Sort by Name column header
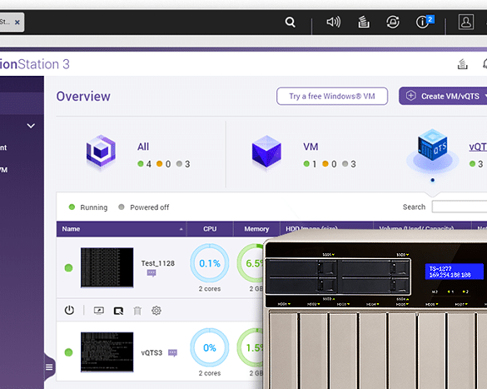Viewport: 487px width, 389px height. 122,229
